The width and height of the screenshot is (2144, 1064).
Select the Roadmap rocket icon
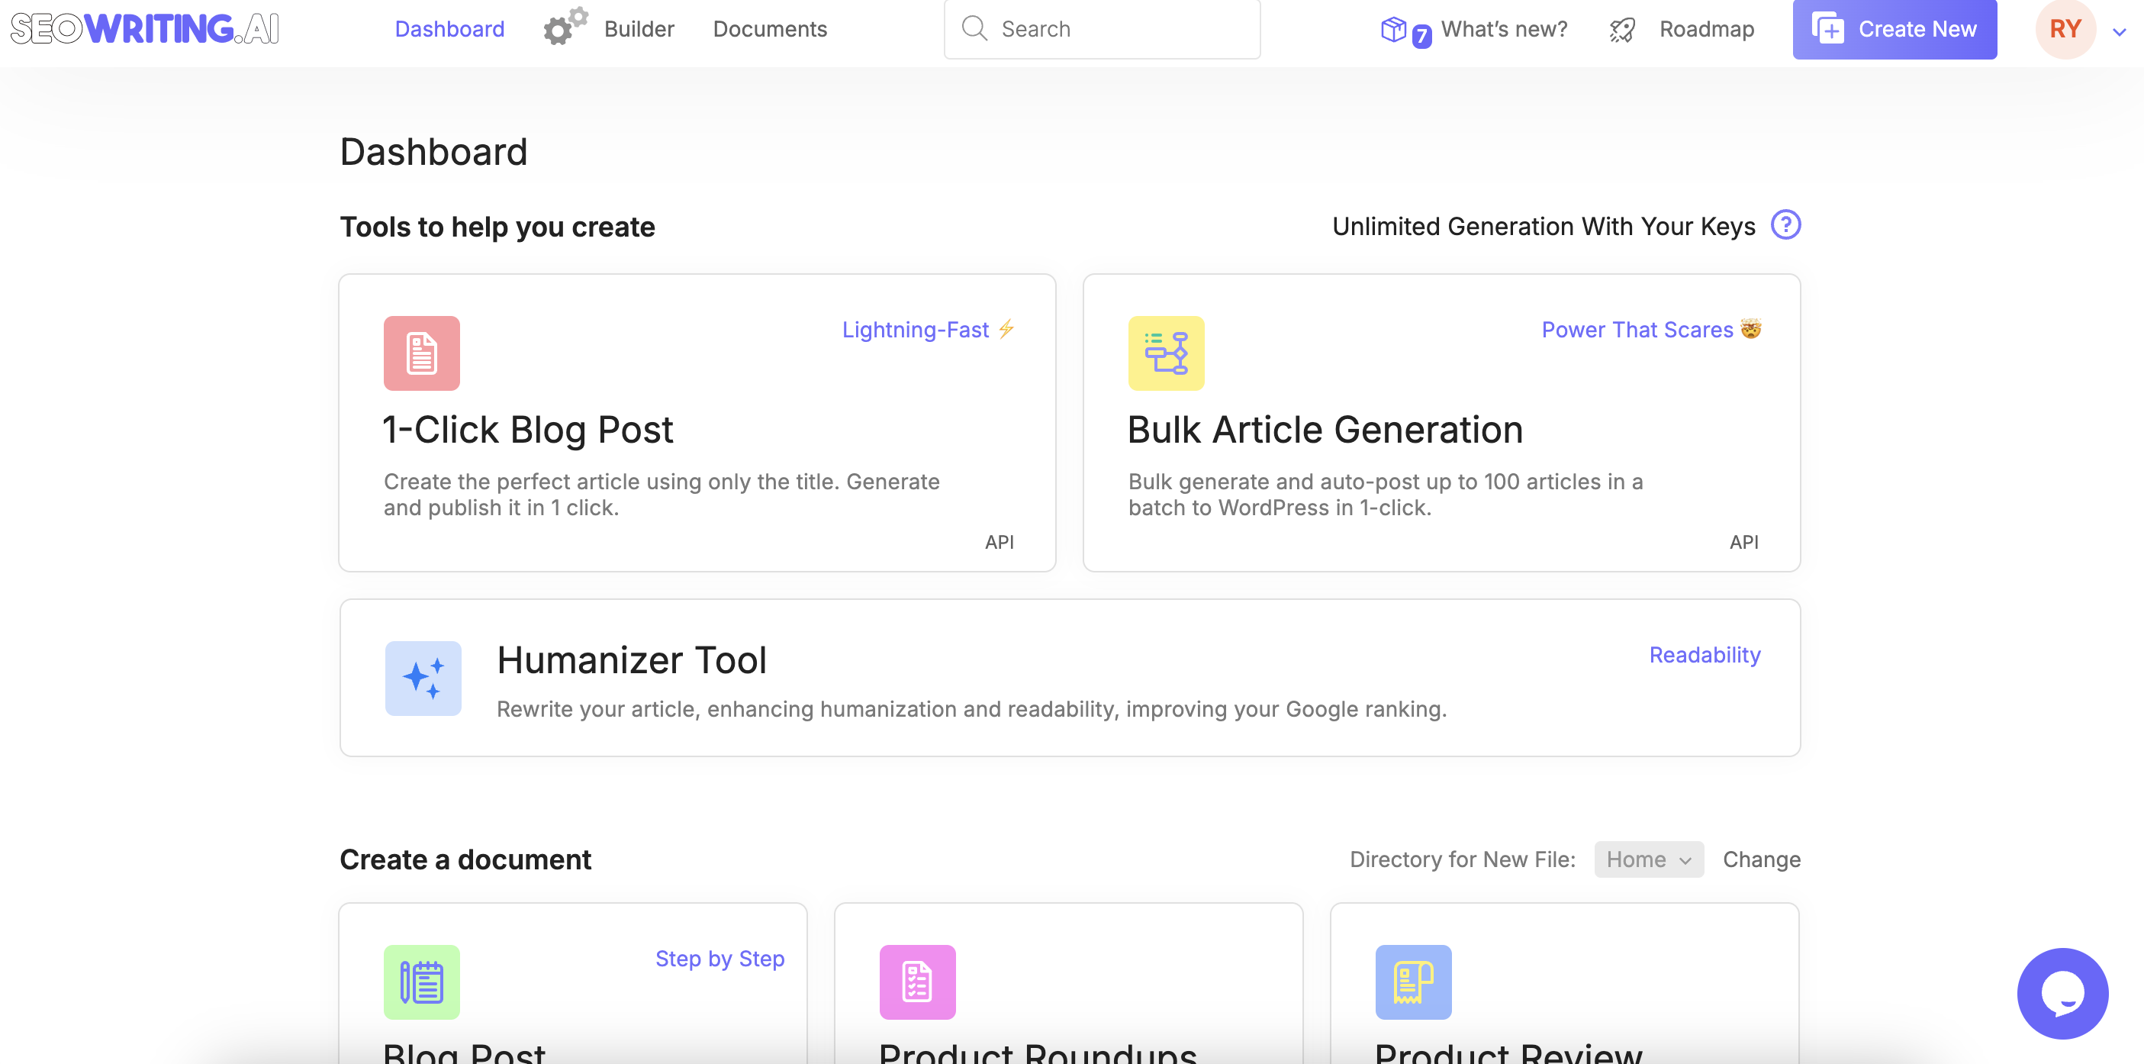coord(1621,28)
